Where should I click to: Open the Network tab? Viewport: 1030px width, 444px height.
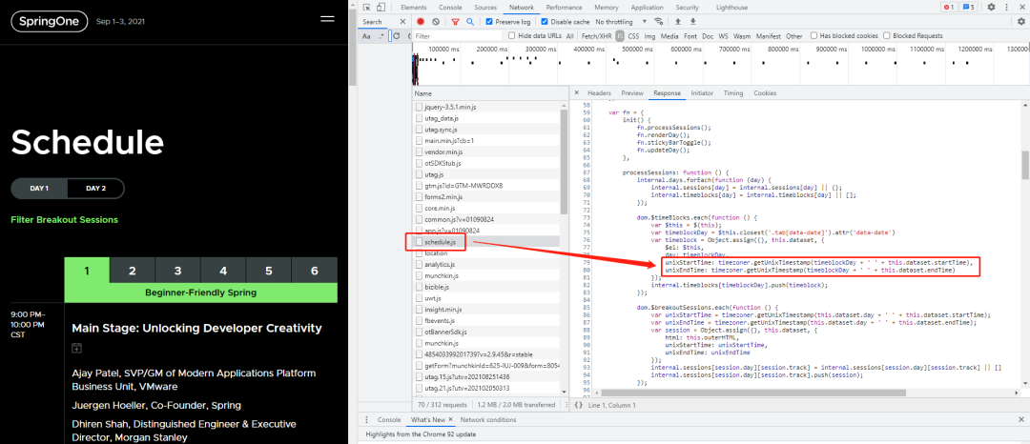522,8
